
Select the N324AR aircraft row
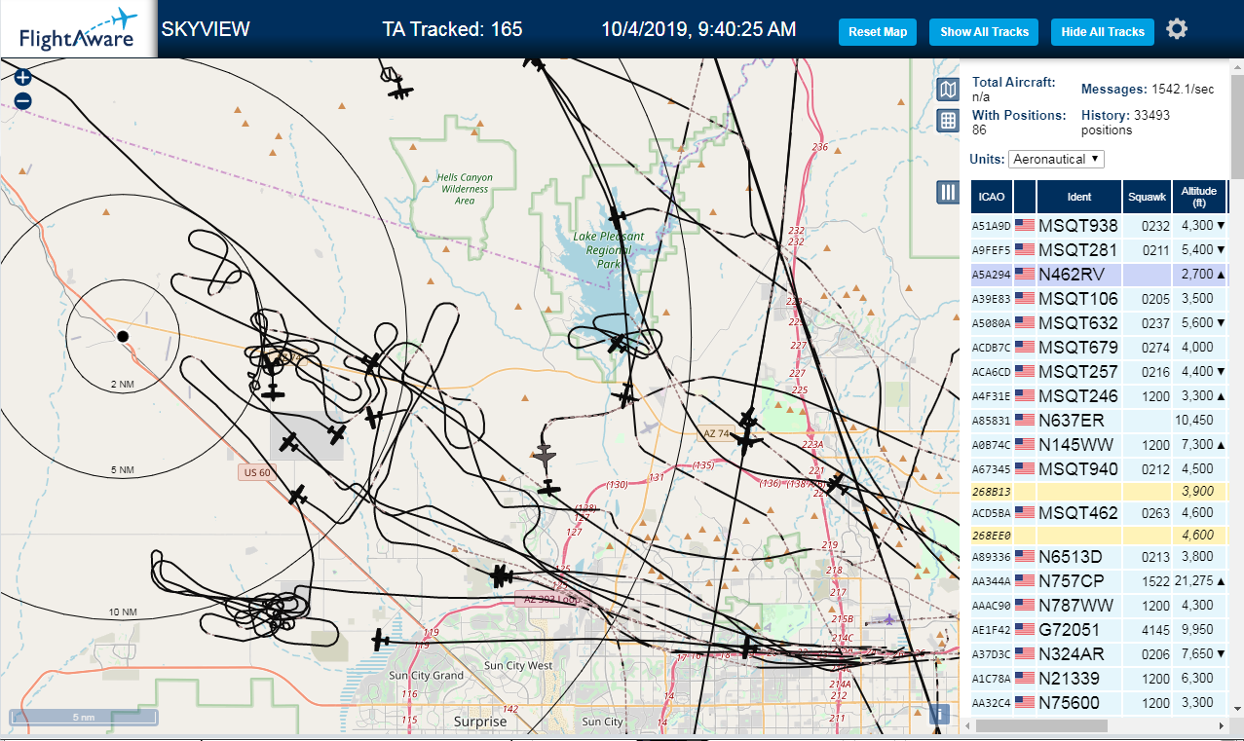[1100, 653]
